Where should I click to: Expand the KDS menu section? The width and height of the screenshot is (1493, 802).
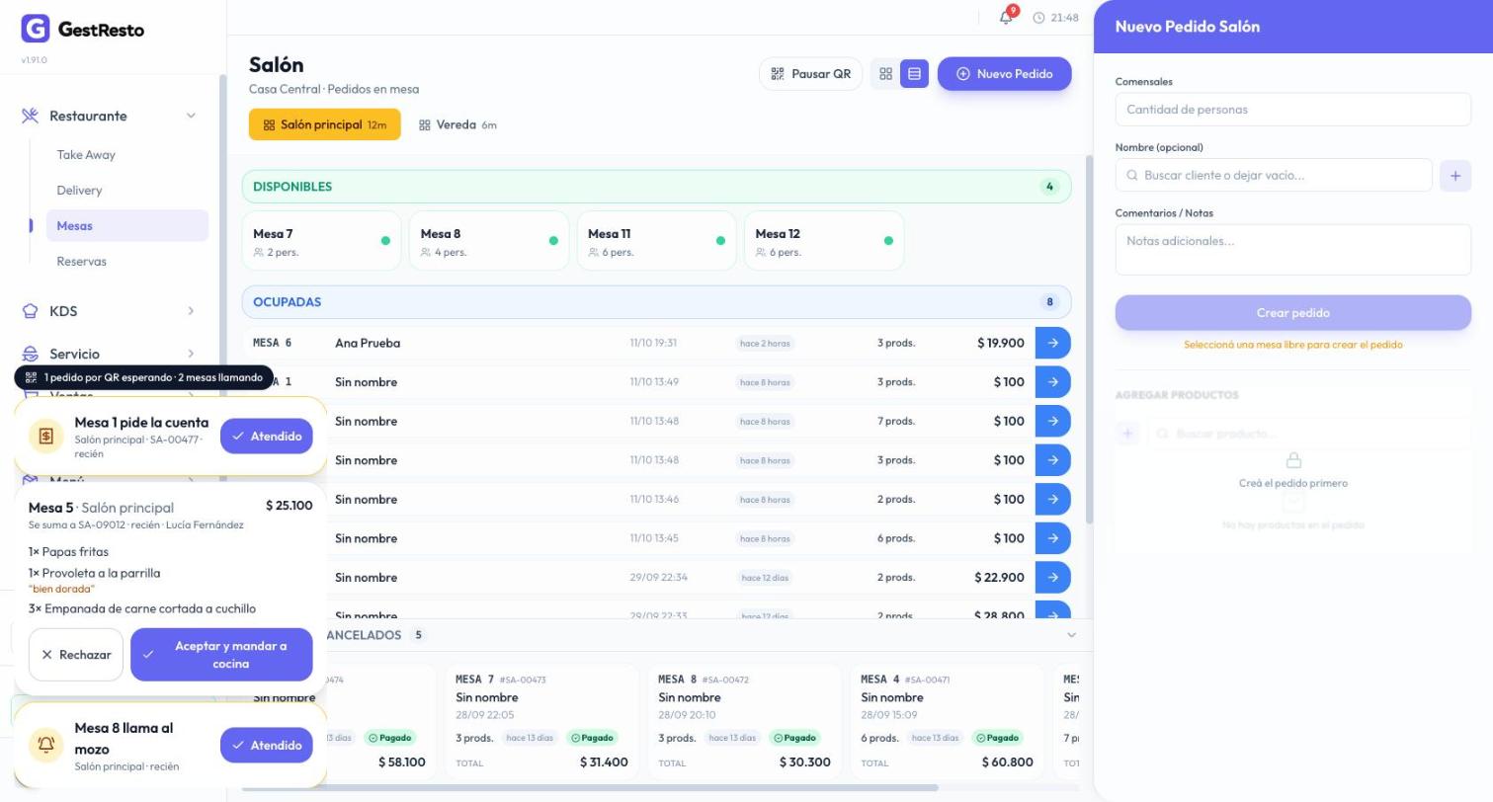click(191, 311)
